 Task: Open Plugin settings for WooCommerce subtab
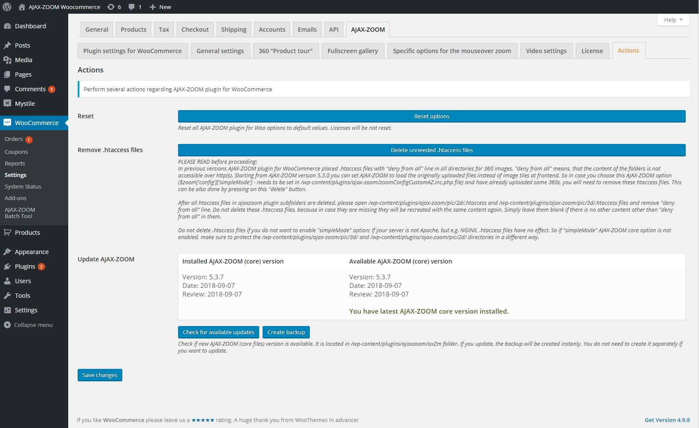pos(133,51)
